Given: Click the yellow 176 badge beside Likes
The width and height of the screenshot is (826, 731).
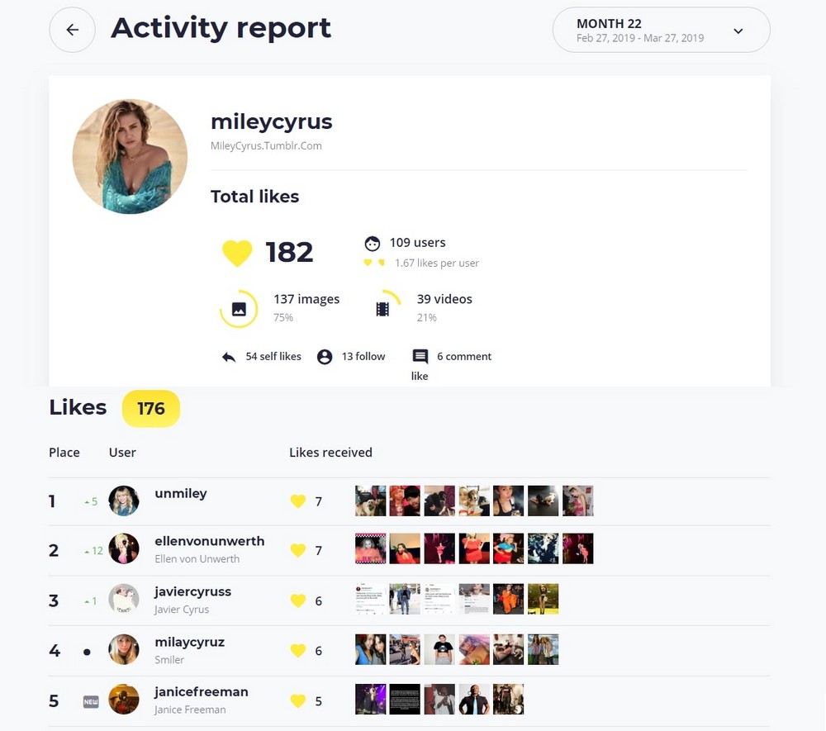Looking at the screenshot, I should (150, 408).
